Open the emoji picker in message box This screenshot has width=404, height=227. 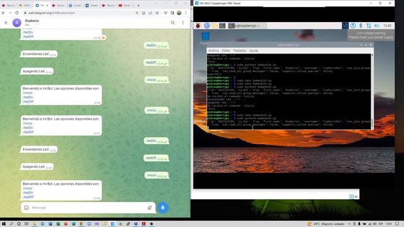coord(27,207)
